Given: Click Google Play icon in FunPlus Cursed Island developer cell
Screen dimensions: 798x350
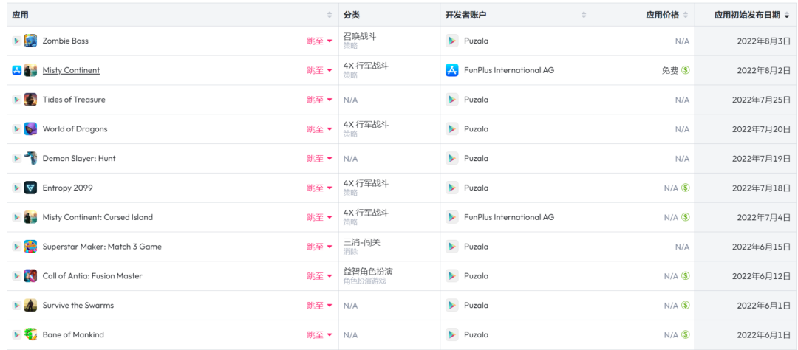Looking at the screenshot, I should point(452,217).
